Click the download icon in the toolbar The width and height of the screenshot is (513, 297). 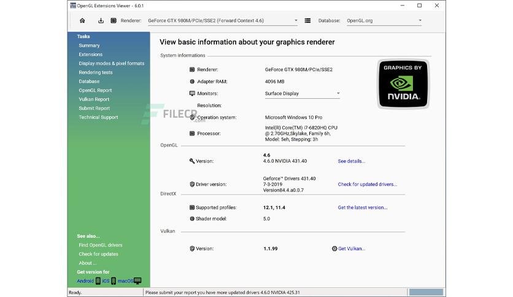(101, 21)
